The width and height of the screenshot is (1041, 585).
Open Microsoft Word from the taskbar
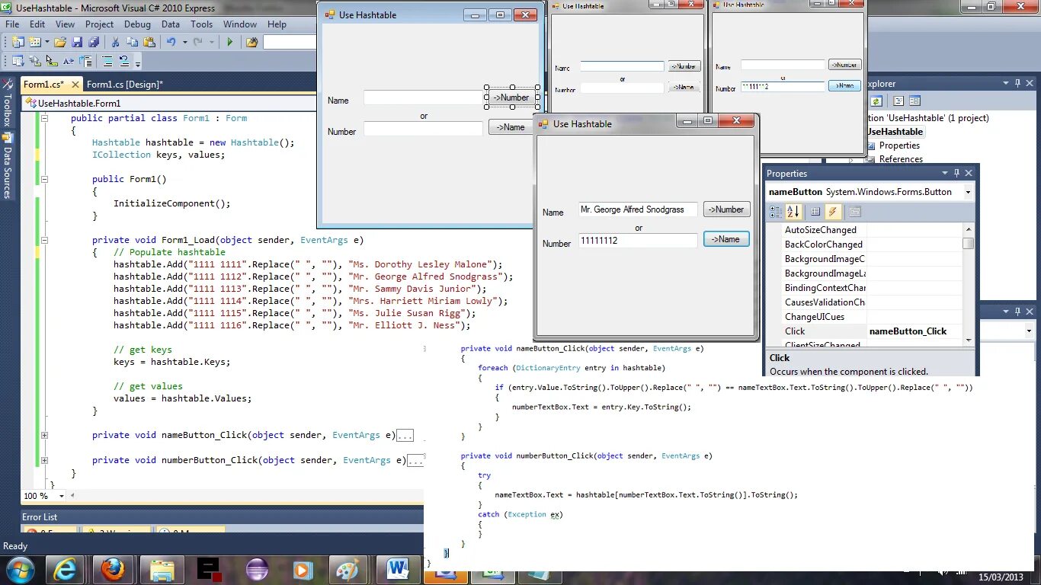(396, 569)
